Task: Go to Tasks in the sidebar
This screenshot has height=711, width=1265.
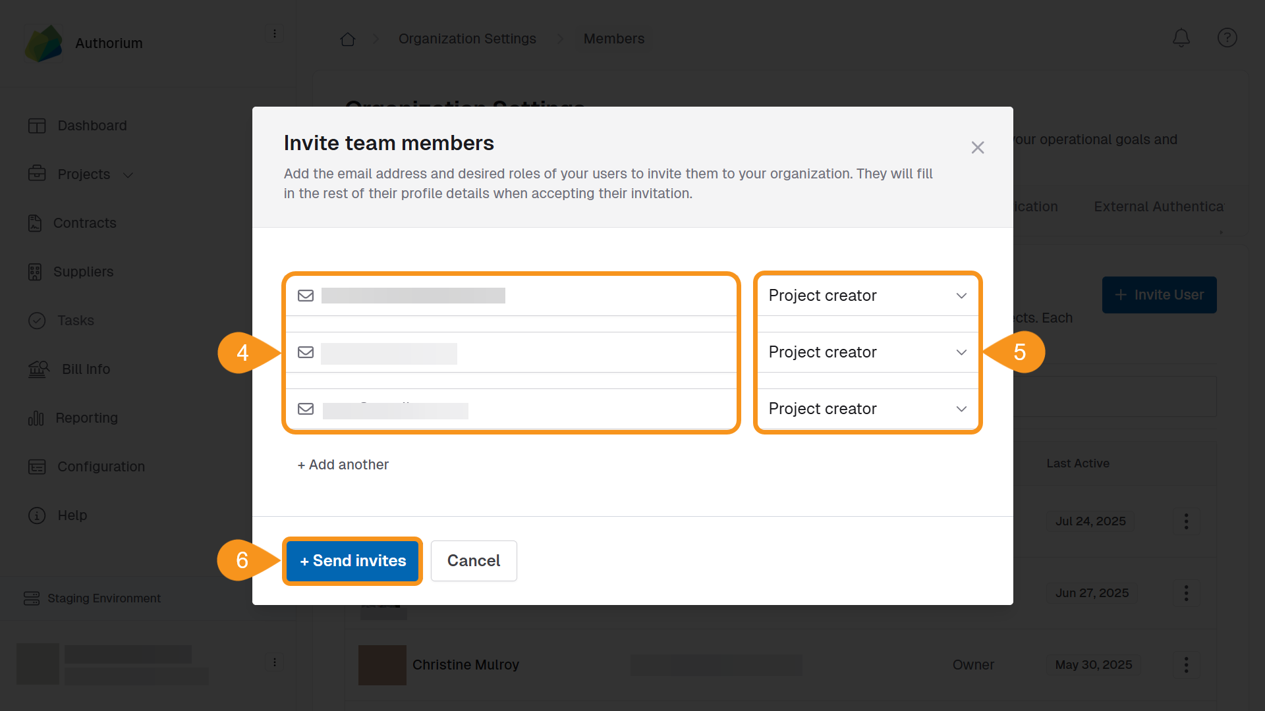Action: tap(76, 321)
